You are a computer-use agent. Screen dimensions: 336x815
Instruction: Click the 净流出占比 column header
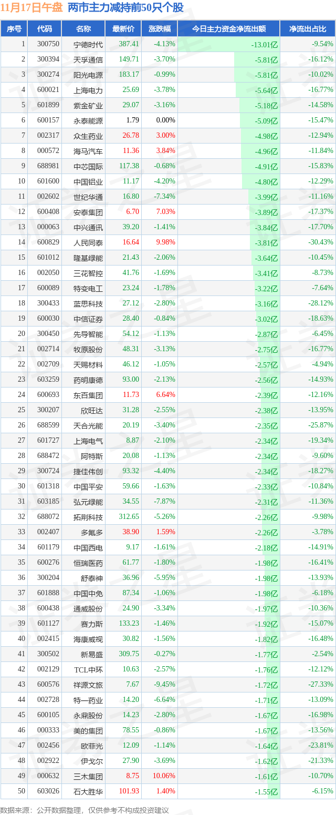tap(308, 29)
